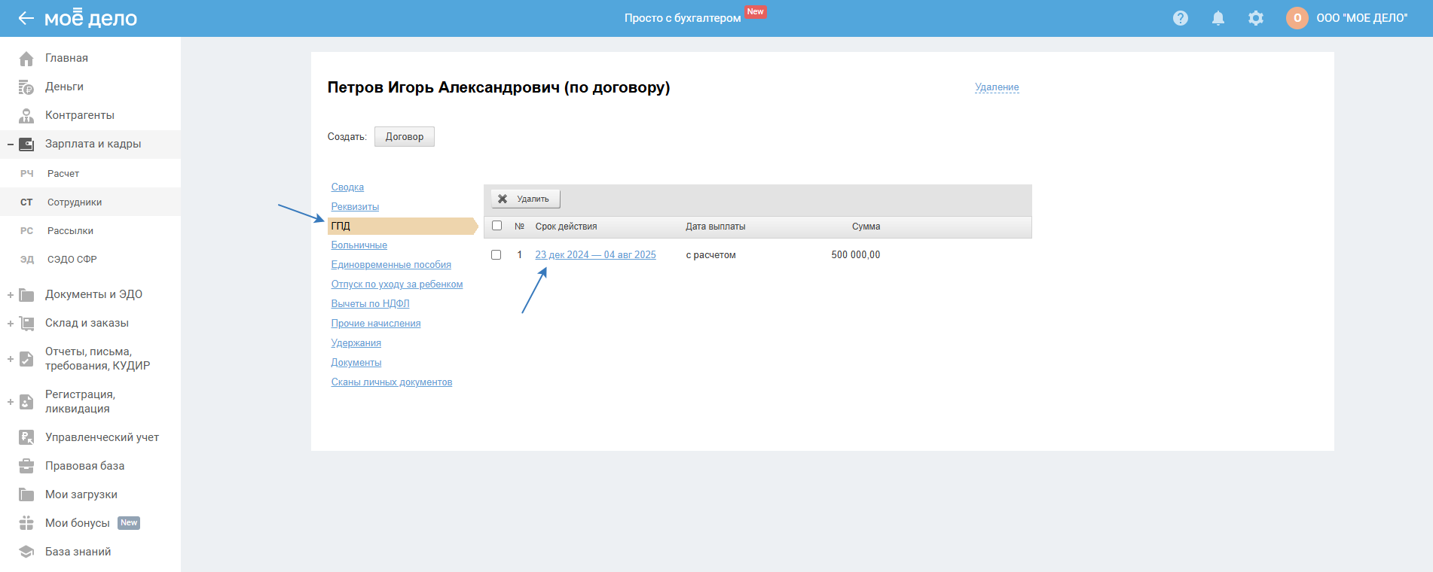Click the Договор create button
This screenshot has width=1433, height=572.
(405, 136)
